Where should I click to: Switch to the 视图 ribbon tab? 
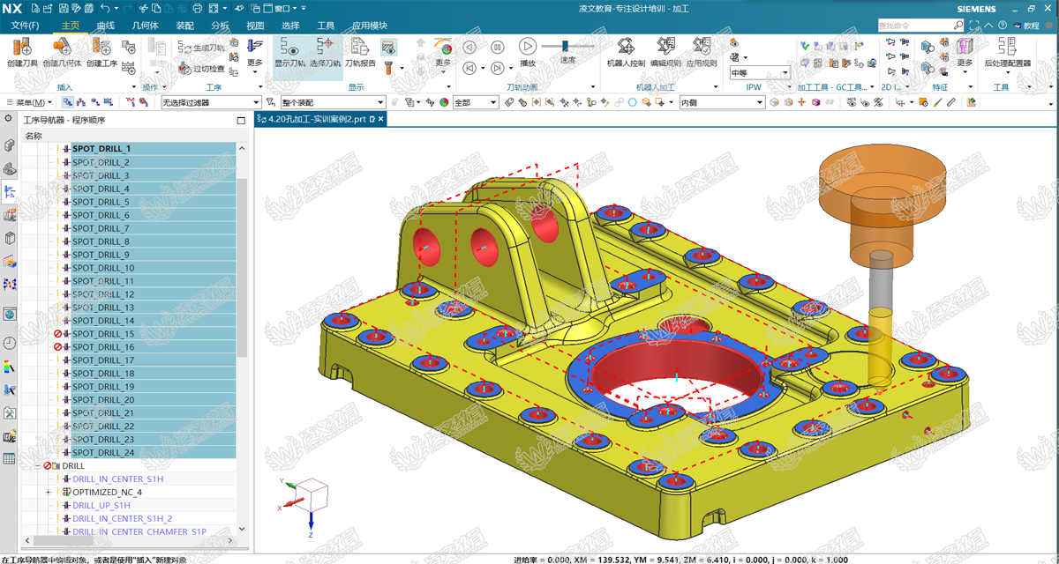[x=255, y=26]
